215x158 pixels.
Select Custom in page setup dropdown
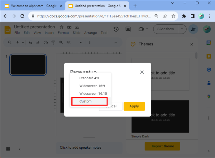click(89, 101)
